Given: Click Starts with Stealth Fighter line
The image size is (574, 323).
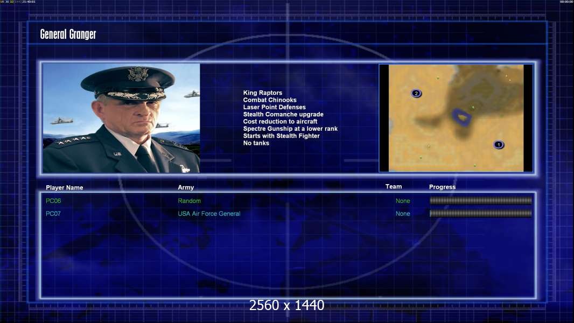Looking at the screenshot, I should click(282, 136).
